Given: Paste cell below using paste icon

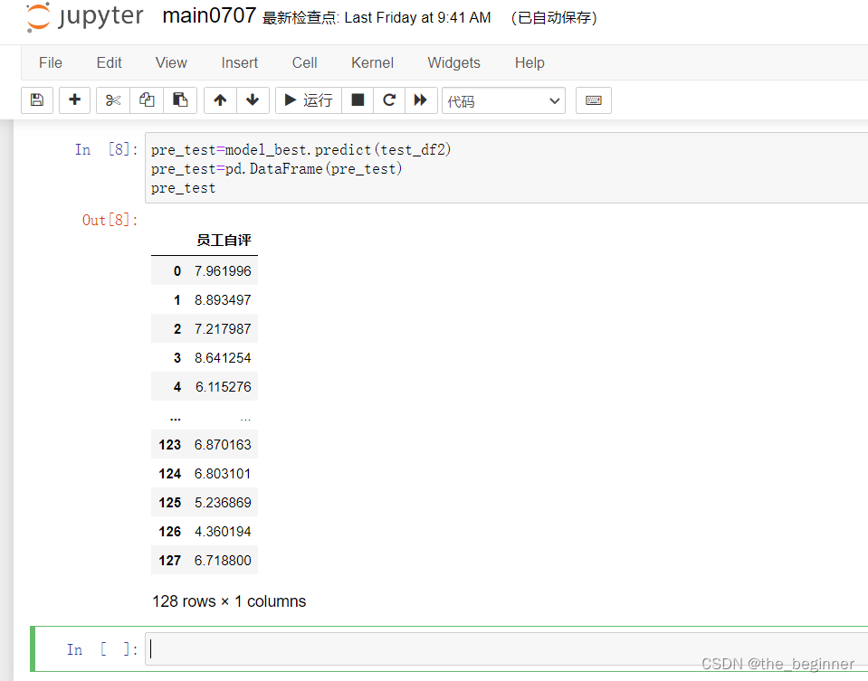Looking at the screenshot, I should pos(180,99).
